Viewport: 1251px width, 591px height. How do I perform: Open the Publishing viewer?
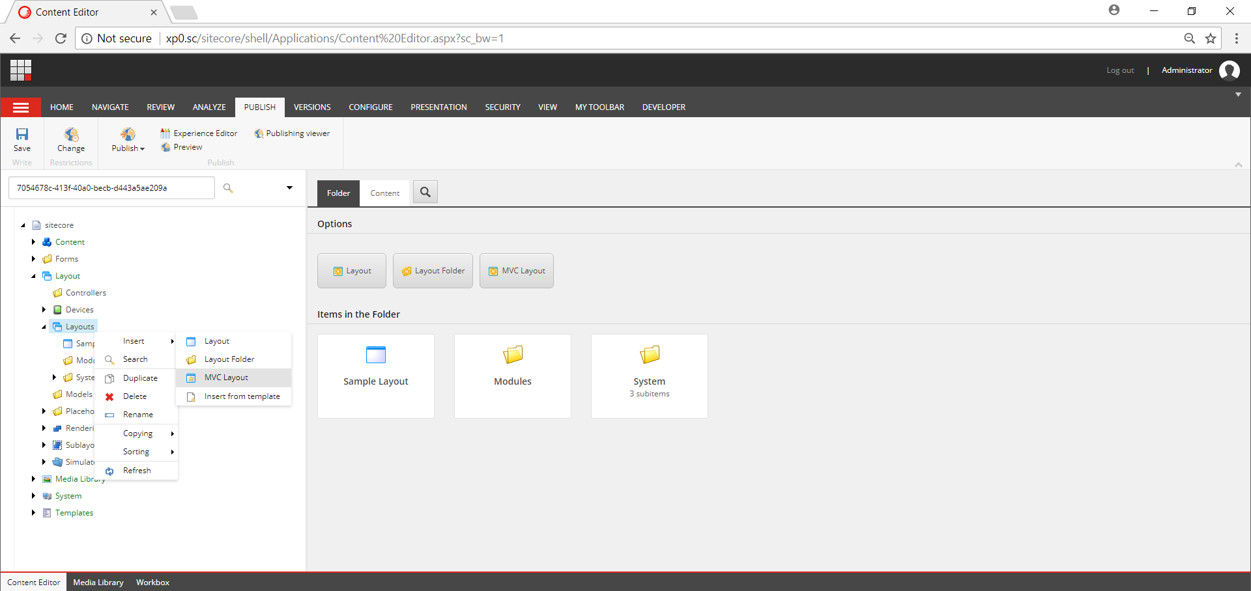(292, 133)
